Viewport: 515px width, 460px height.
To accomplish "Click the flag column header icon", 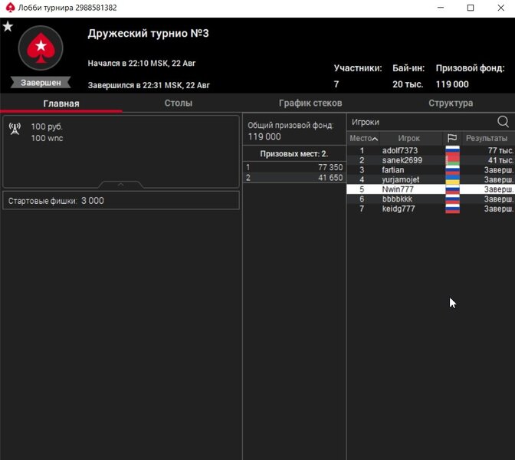I will 452,138.
